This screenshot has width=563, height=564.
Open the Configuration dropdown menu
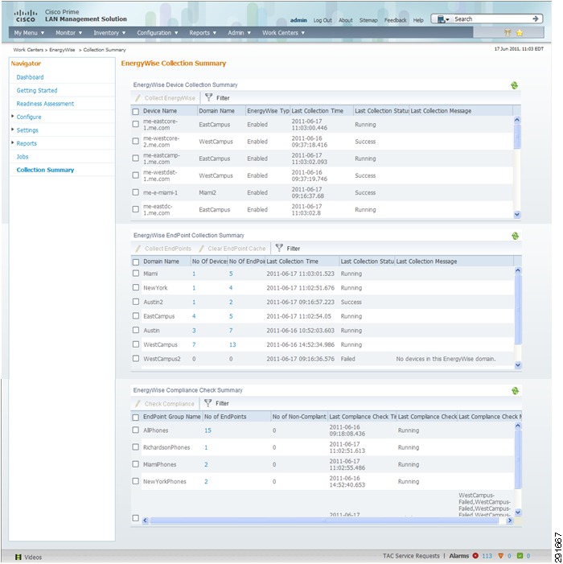pos(157,33)
